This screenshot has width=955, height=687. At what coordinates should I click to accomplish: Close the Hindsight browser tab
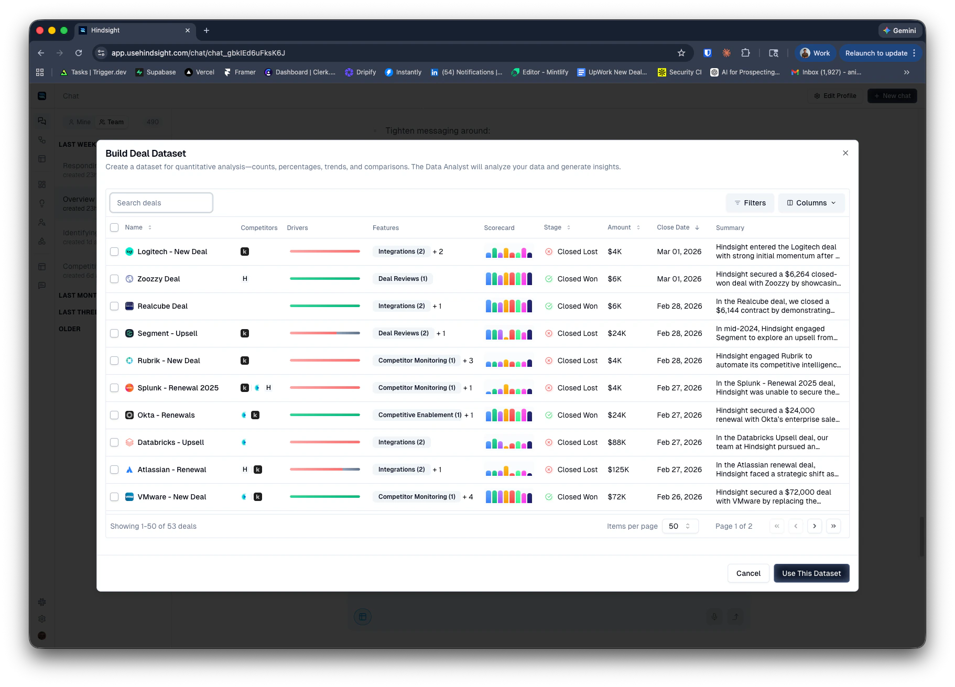tap(188, 30)
